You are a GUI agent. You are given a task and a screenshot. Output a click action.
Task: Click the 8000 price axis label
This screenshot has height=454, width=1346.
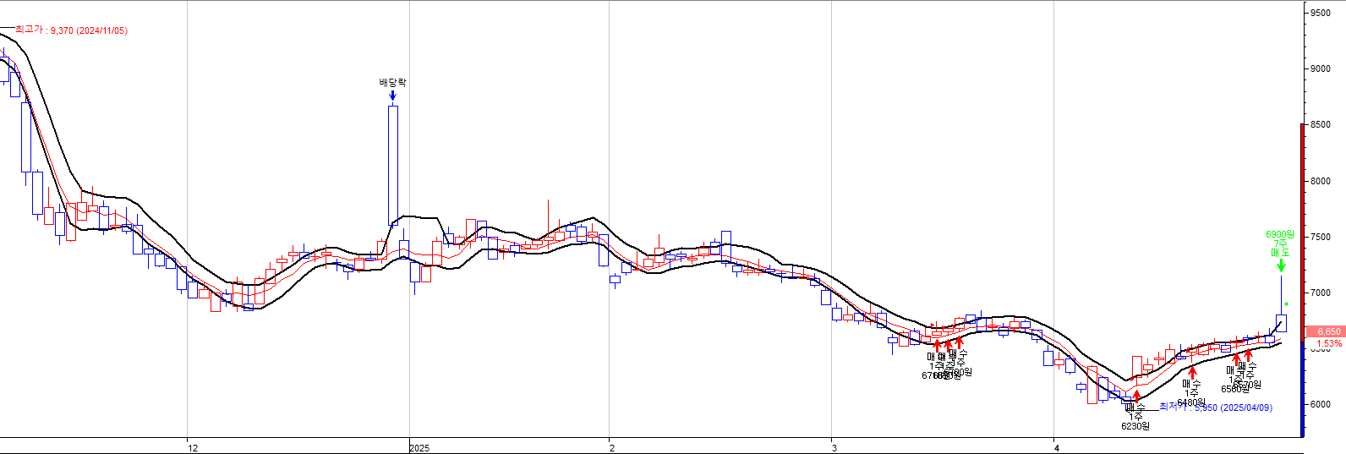pos(1321,181)
